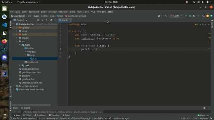Toggle the Structure side panel

[11, 91]
